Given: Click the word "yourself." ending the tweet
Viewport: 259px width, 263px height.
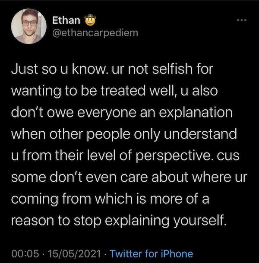Looking at the screenshot, I should 200,221.
